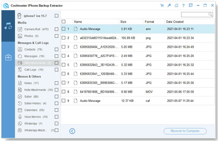Click the feedback note icon
Viewport: 218px width, 141px height.
[191, 5]
